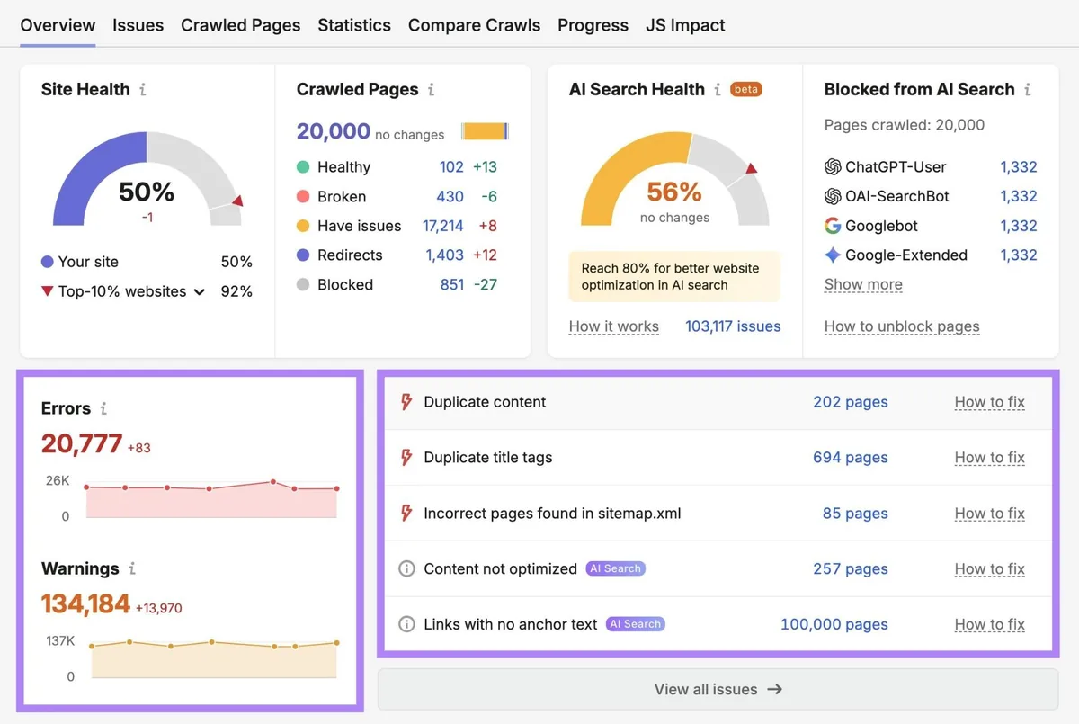Click How to fix for Links with no anchor text
Viewport: 1079px width, 724px height.
pos(989,624)
